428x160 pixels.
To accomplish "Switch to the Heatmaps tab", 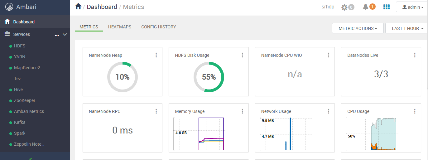I will click(x=120, y=27).
